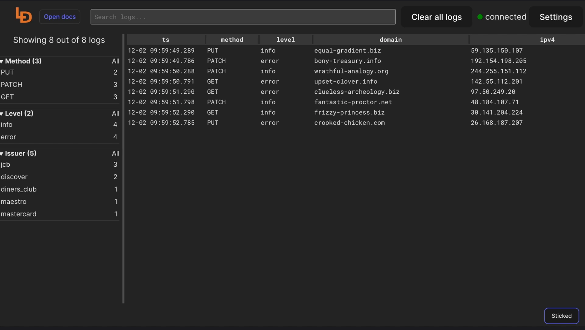Open docs link in header

pos(60,17)
